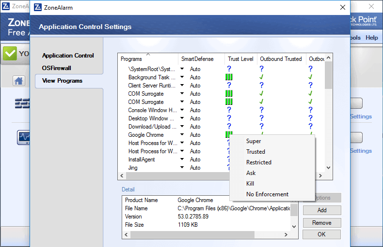Open SmartDefense dropdown for Client Server Runtime
383x247 pixels.
(182, 85)
